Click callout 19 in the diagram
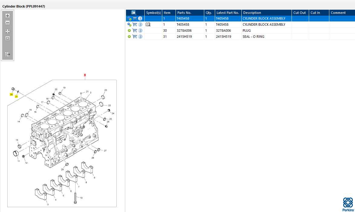The height and width of the screenshot is (212, 355). pos(64,88)
